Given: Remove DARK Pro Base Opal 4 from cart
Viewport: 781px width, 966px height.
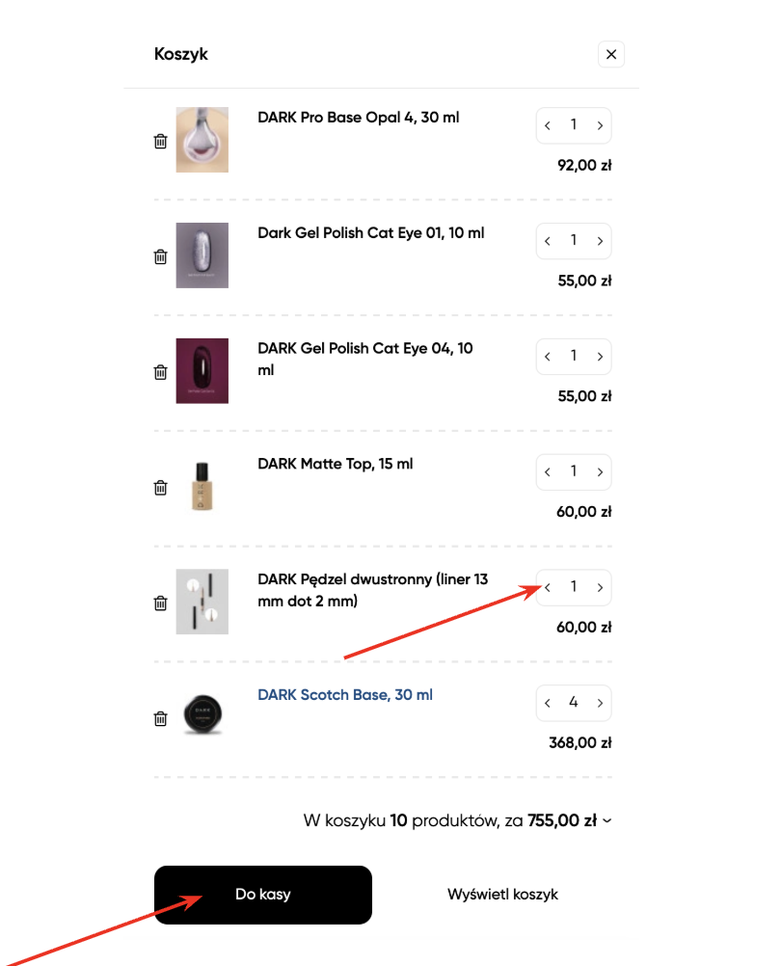Looking at the screenshot, I should pyautogui.click(x=161, y=142).
